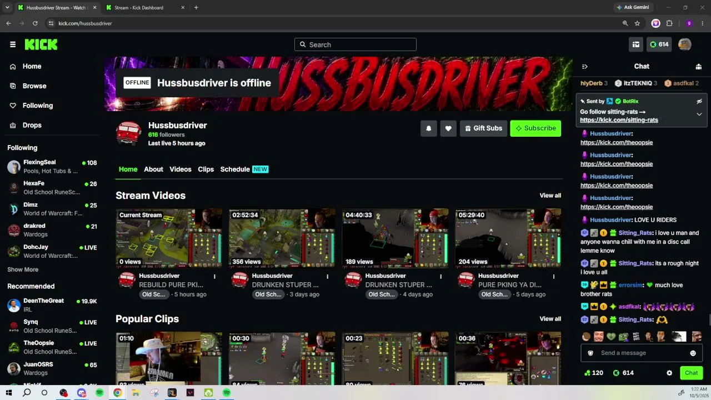Viewport: 711px width, 400px height.
Task: Open options menu for the 4 days ago video
Action: click(x=441, y=276)
